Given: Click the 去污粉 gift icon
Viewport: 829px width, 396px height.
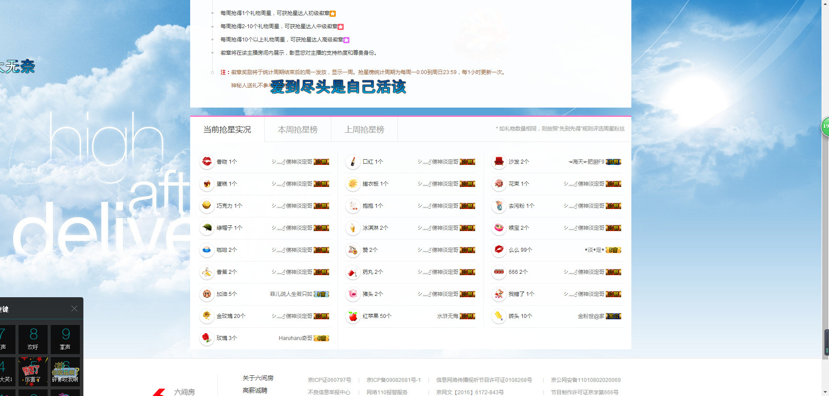Looking at the screenshot, I should 499,206.
